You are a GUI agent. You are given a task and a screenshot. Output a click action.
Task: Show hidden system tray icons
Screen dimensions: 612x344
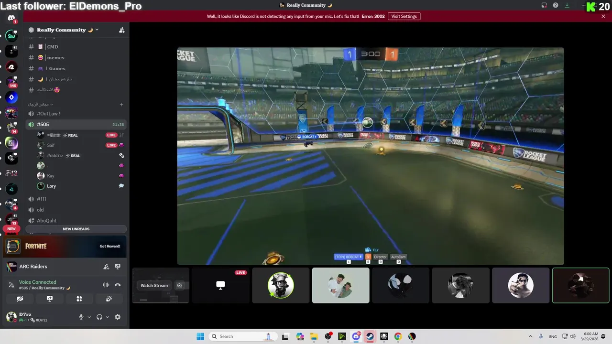click(530, 336)
